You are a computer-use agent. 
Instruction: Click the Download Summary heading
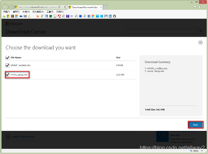158,62
